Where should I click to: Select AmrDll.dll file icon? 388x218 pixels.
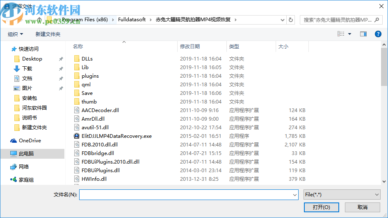(x=77, y=119)
